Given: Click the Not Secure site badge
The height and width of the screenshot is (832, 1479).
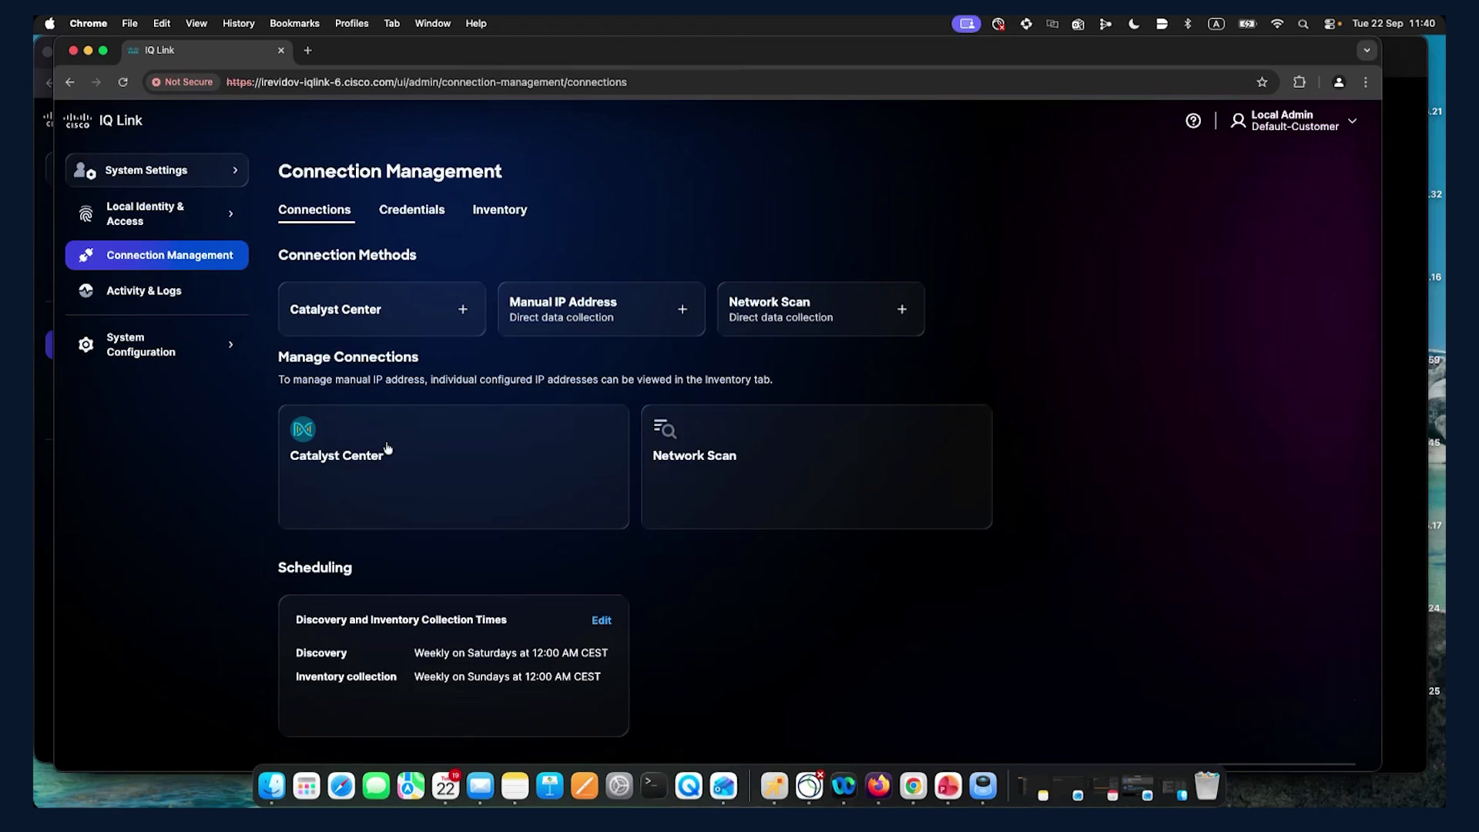Looking at the screenshot, I should pos(182,82).
